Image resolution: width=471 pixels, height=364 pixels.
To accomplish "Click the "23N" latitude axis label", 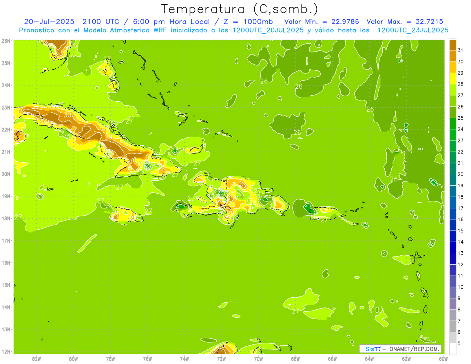I will tap(5, 107).
